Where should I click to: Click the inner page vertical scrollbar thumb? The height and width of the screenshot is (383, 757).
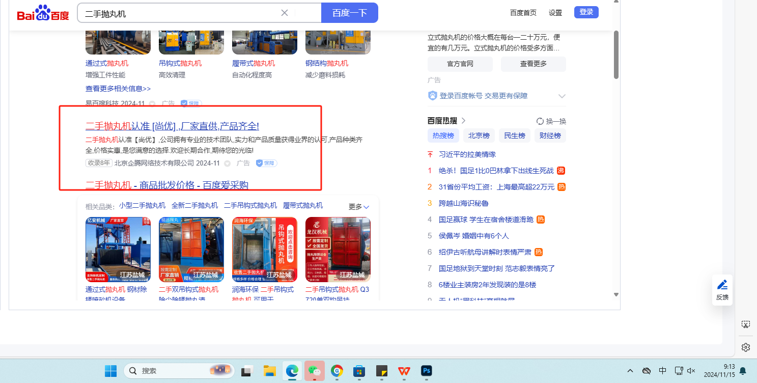tap(616, 55)
